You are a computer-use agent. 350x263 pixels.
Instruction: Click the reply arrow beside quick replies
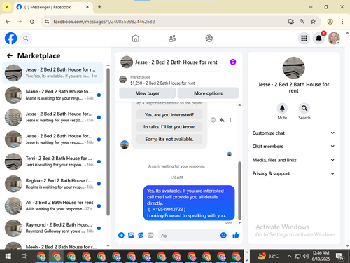click(x=222, y=120)
